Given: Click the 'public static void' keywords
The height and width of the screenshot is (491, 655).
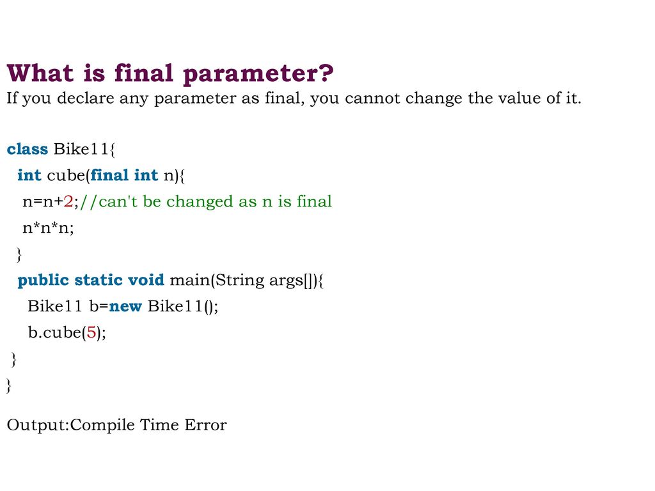Looking at the screenshot, I should (x=91, y=280).
